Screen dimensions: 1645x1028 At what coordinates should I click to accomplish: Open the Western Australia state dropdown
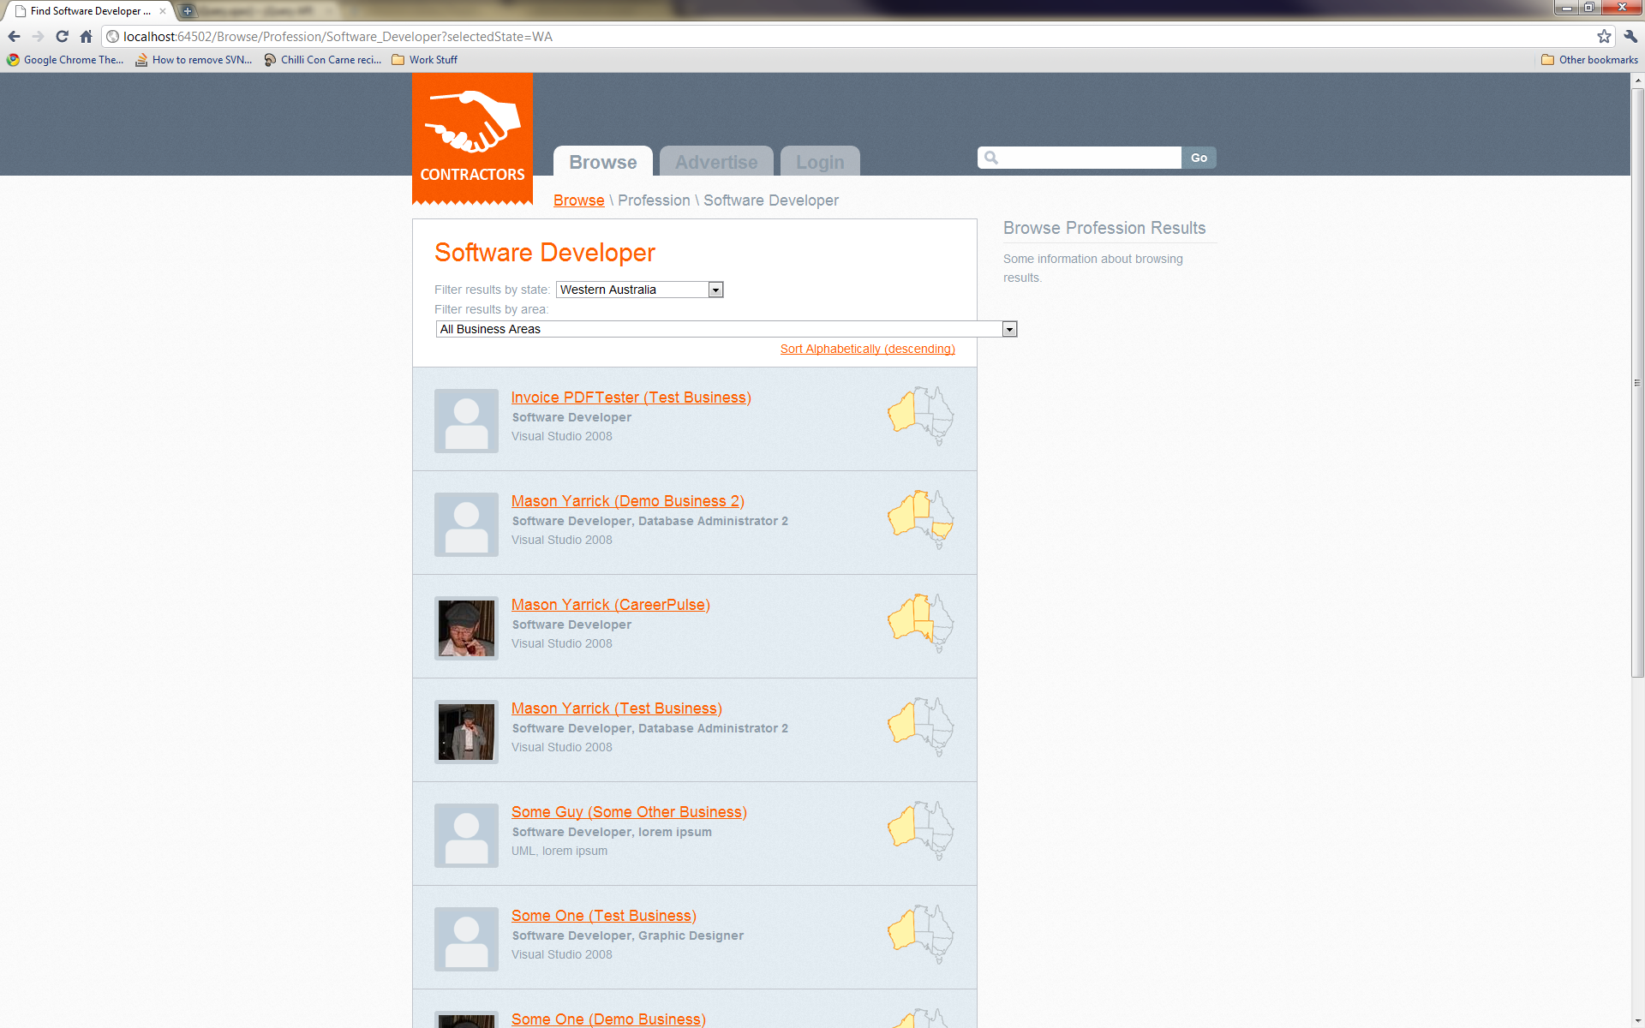(x=639, y=290)
